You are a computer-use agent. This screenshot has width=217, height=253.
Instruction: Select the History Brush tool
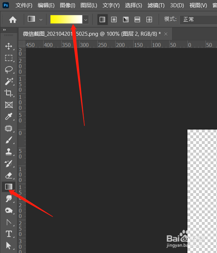pyautogui.click(x=9, y=163)
